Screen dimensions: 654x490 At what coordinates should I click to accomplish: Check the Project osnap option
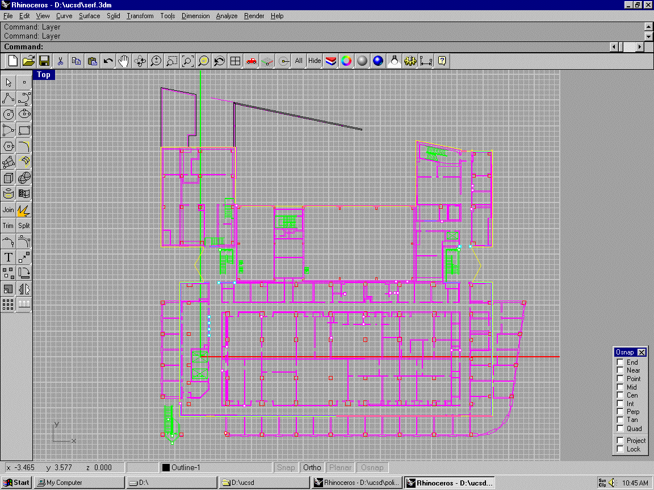point(621,441)
